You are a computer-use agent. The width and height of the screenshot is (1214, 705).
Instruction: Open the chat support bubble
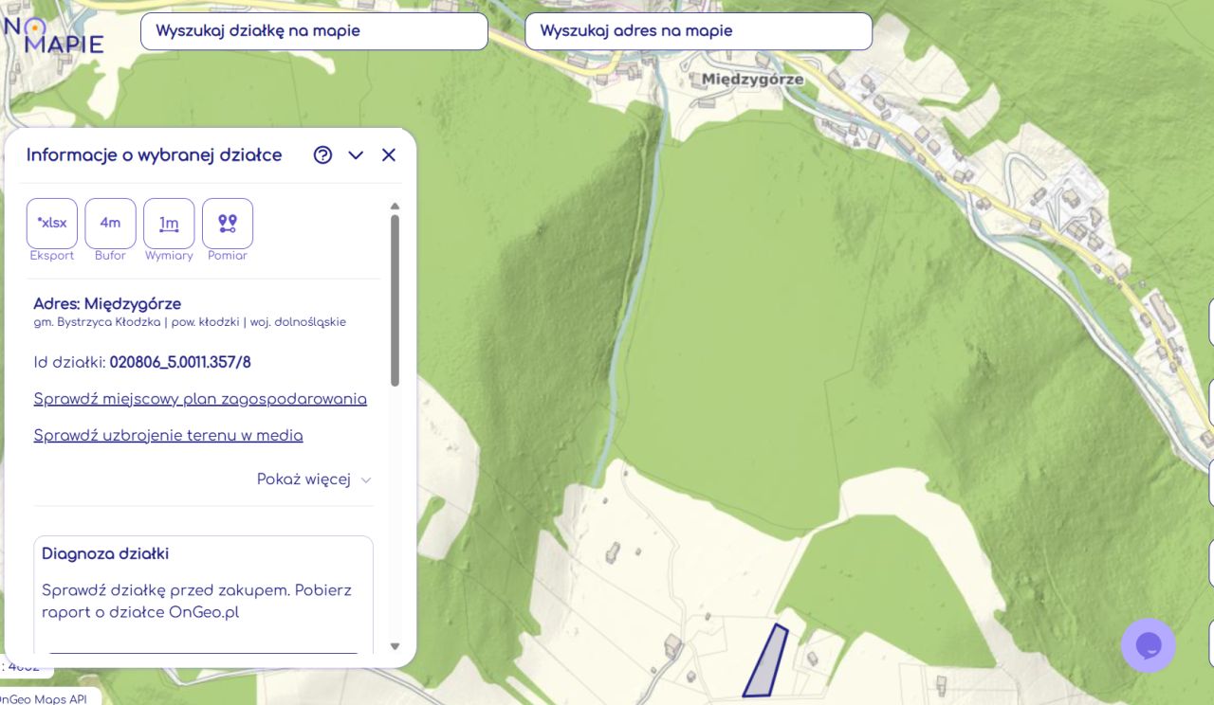tap(1149, 645)
